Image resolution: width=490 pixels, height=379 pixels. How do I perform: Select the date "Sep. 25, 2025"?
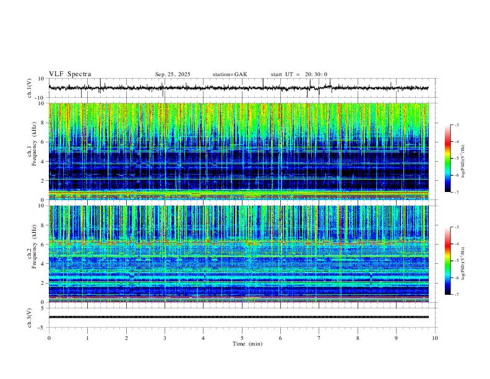(173, 74)
